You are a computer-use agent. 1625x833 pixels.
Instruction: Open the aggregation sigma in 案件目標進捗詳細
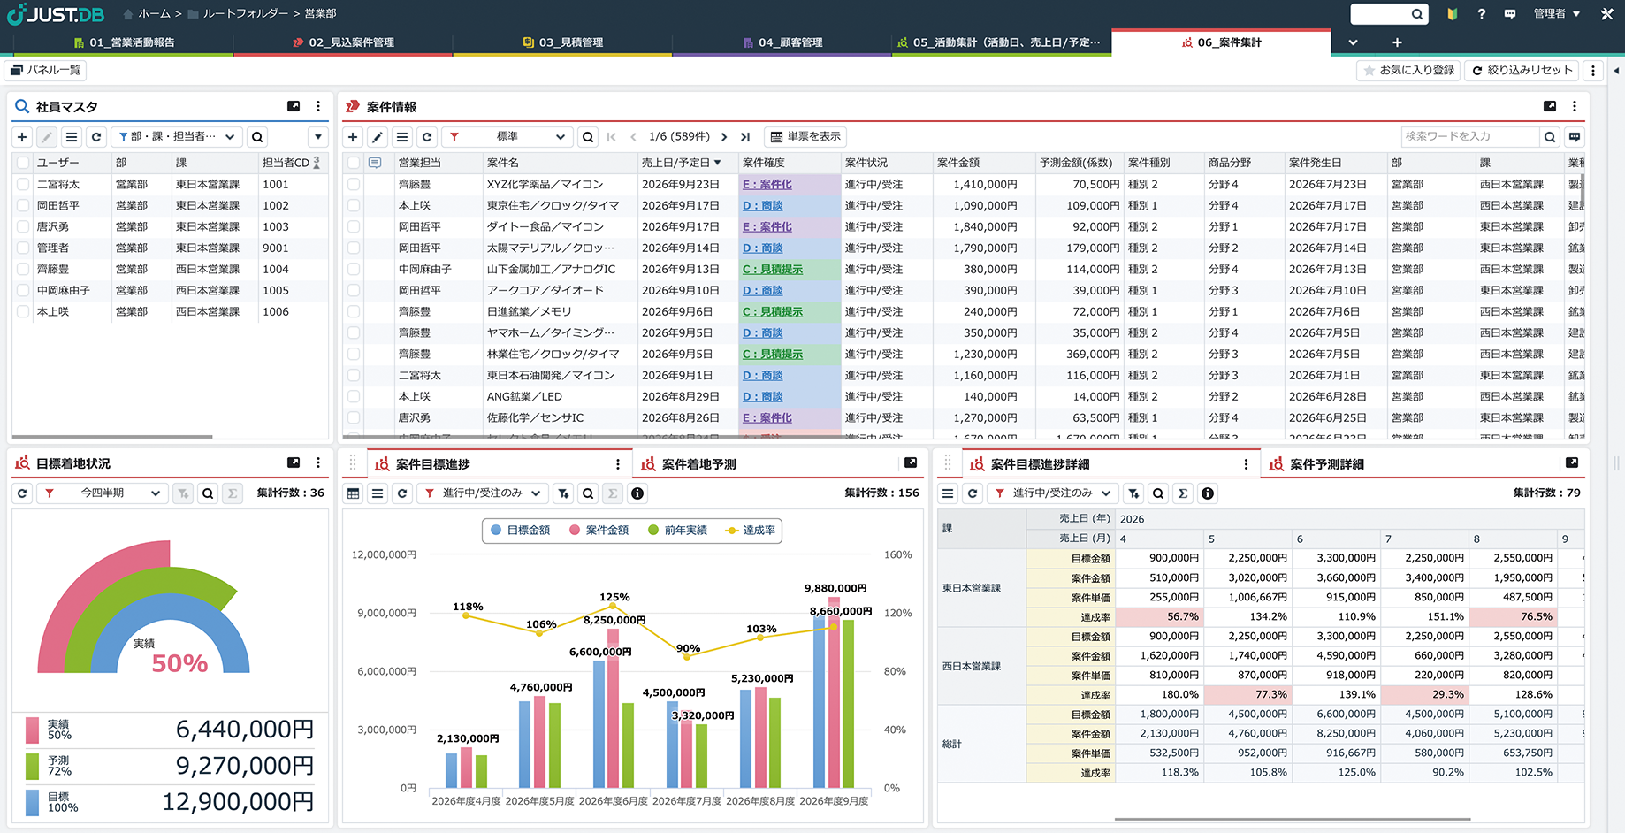click(1183, 493)
